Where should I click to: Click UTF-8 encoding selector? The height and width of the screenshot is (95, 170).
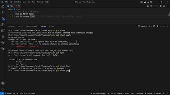pos(127,93)
